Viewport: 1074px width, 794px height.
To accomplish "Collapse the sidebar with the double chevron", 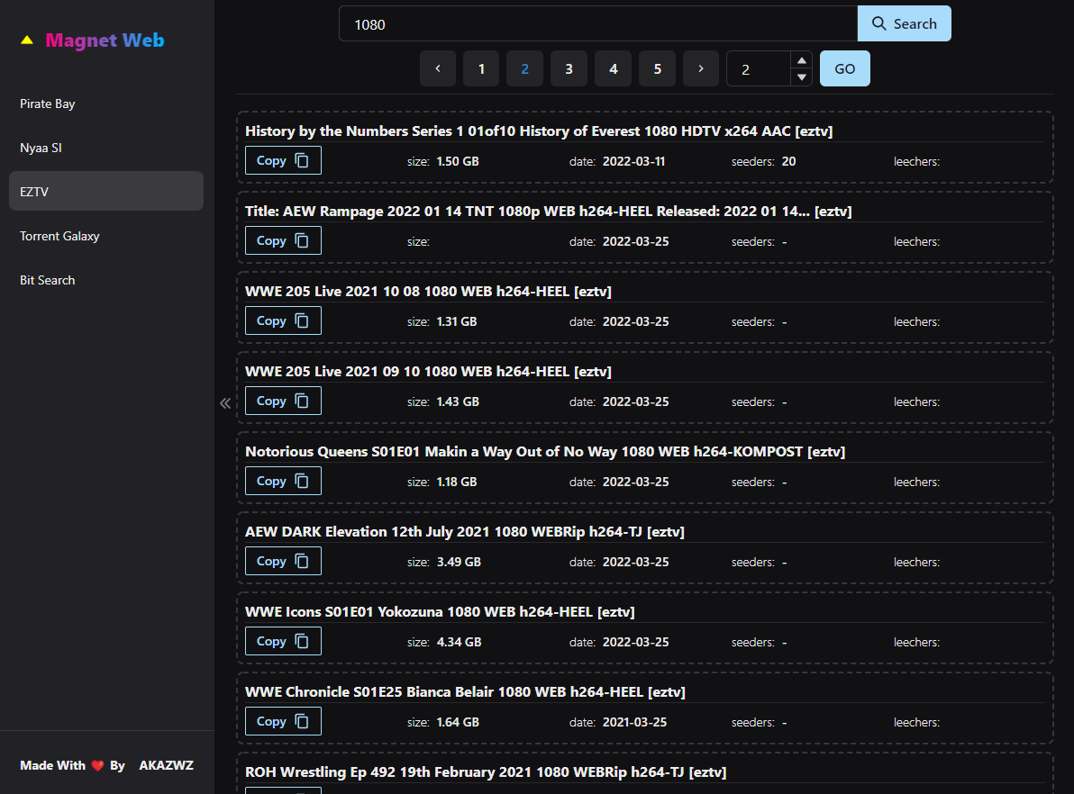I will [225, 403].
